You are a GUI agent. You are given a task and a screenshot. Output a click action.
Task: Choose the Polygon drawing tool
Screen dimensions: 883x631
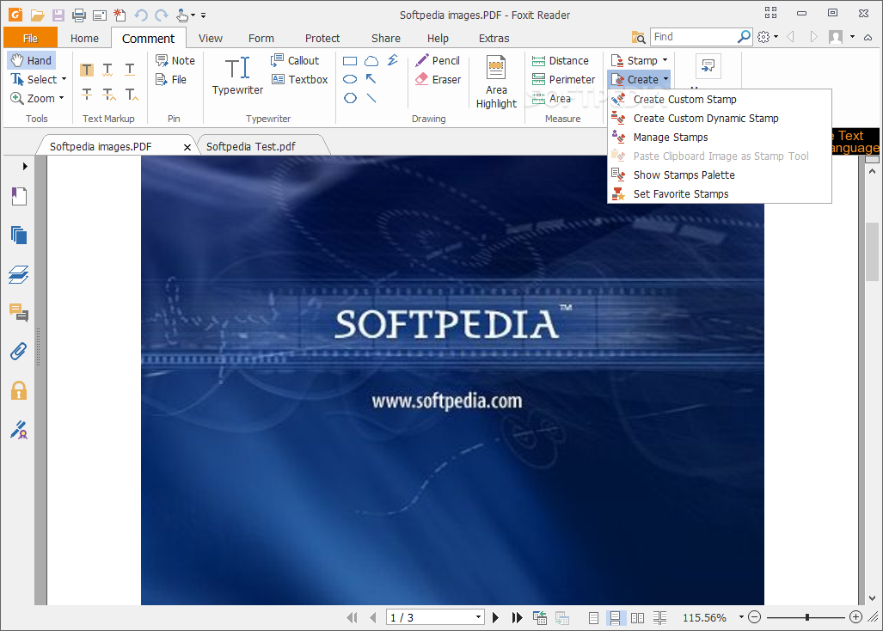(350, 98)
